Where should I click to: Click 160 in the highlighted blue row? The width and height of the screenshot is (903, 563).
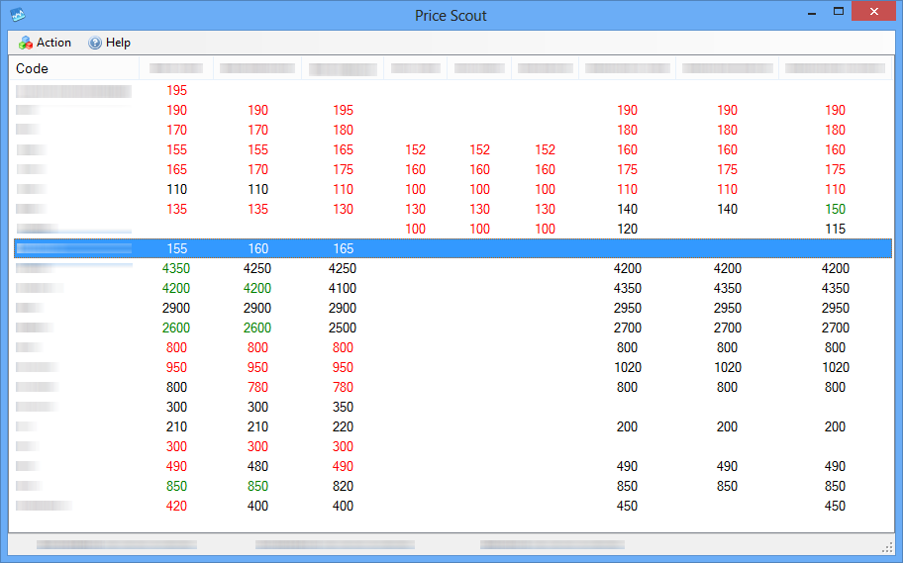[258, 248]
